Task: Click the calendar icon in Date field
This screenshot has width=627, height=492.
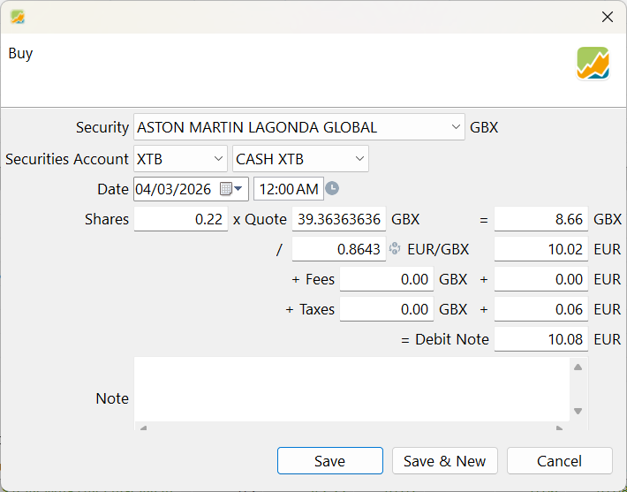Action: [226, 189]
